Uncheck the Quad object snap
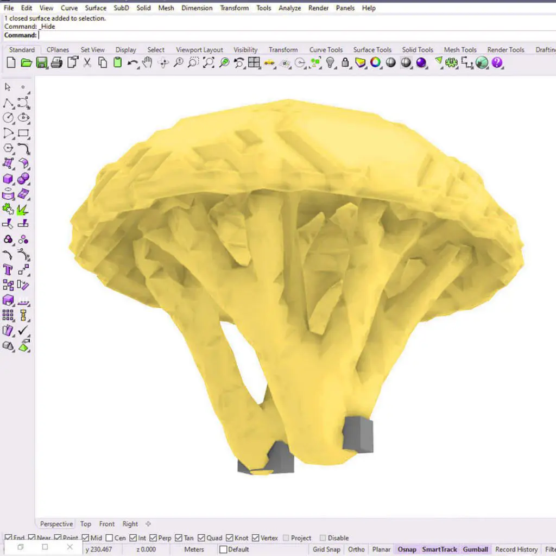Viewport: 556px width, 556px height. coord(202,538)
